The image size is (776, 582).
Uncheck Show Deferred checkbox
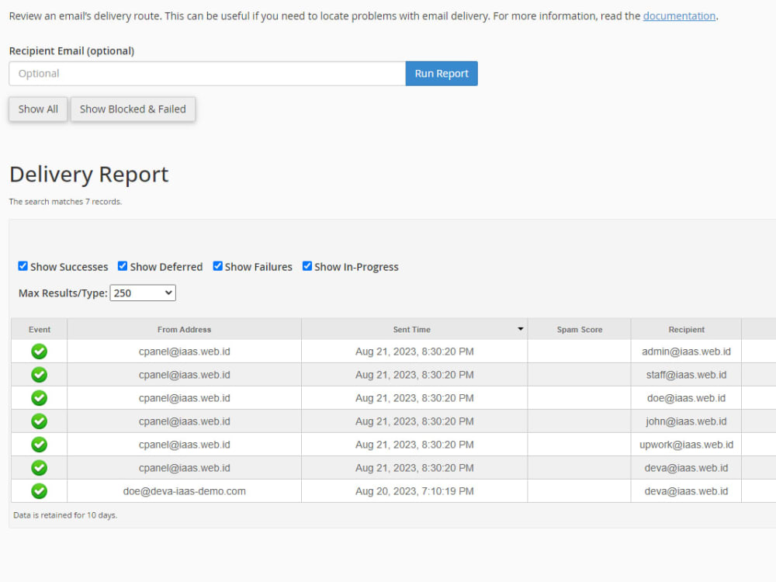point(123,266)
